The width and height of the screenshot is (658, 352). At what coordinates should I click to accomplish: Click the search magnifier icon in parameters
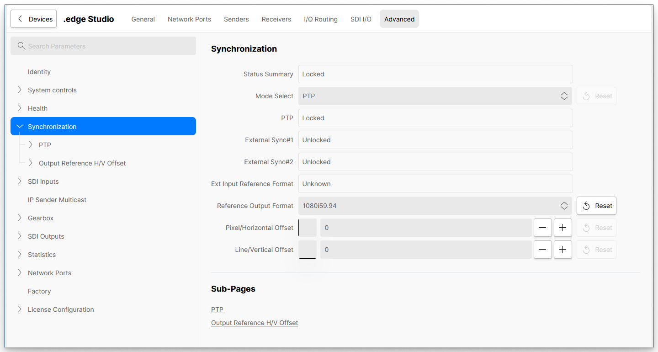coord(21,46)
